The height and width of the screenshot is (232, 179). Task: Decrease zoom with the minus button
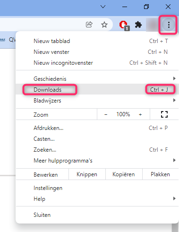106,114
